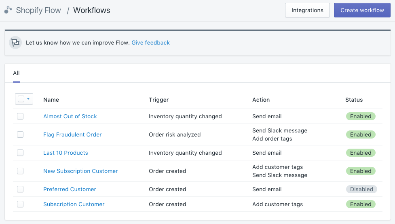This screenshot has height=224, width=395.
Task: Click Enabled badge for Last 10 Products
Action: [x=361, y=153]
